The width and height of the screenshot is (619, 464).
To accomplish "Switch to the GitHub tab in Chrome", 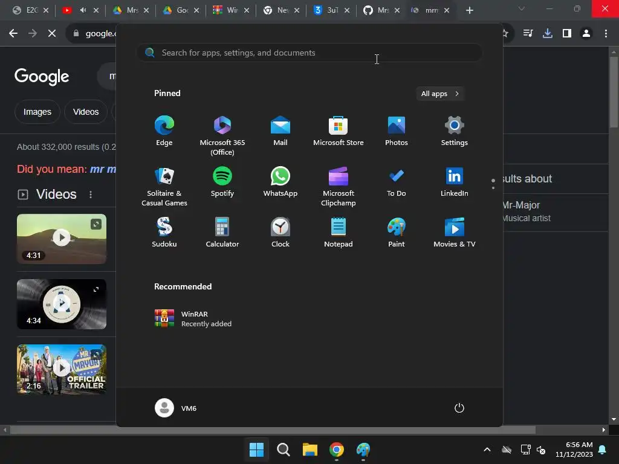I will pos(377,10).
